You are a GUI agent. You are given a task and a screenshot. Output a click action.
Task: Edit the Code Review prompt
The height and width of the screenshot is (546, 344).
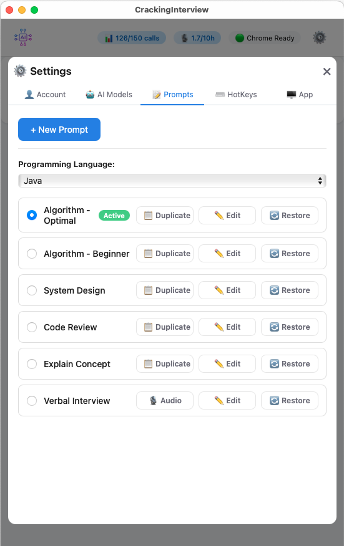(227, 327)
